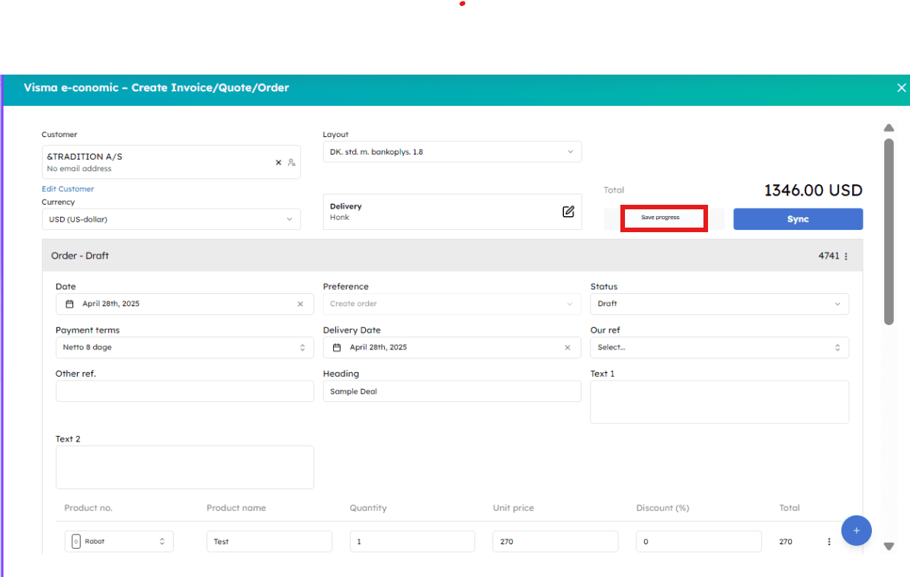Click the Edit Customer link
910x577 pixels.
[x=68, y=189]
